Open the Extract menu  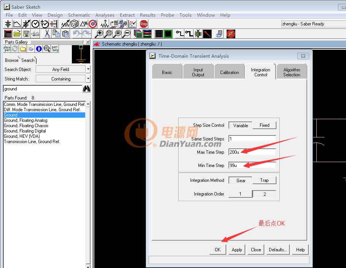[x=127, y=15]
